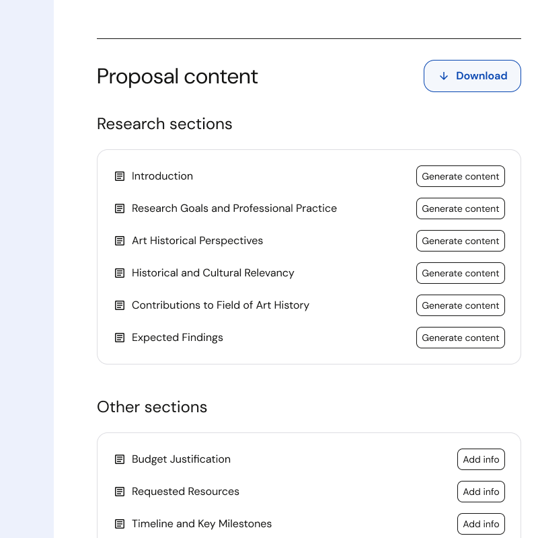Viewport: 538px width, 538px height.
Task: Click the icon next to Budget Justification
Action: coord(120,459)
